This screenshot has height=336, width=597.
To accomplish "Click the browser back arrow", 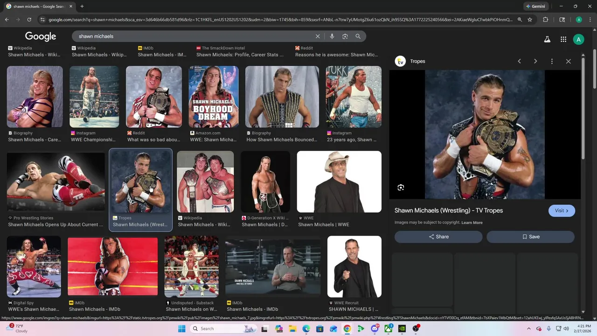I will coord(7,20).
